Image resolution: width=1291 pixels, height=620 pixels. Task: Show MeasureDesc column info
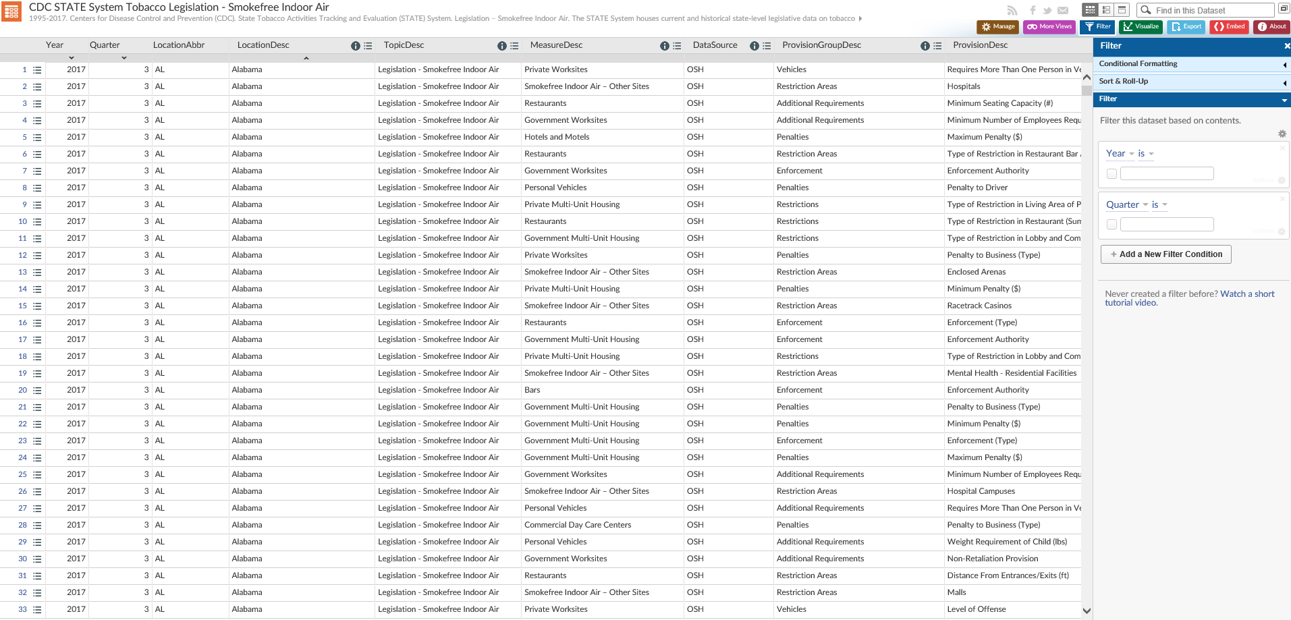click(x=665, y=46)
